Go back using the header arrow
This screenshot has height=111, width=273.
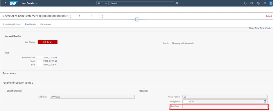coord(5,3)
